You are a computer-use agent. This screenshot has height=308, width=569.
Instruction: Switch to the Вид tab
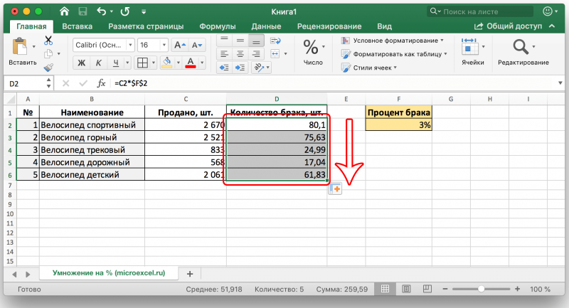384,26
